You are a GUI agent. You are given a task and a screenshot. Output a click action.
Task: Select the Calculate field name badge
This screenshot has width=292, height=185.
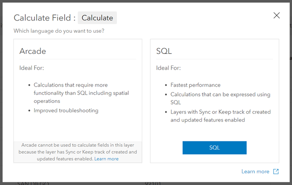point(97,18)
